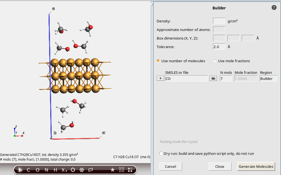Browse for a molecule file with folder icon

pyautogui.click(x=213, y=79)
